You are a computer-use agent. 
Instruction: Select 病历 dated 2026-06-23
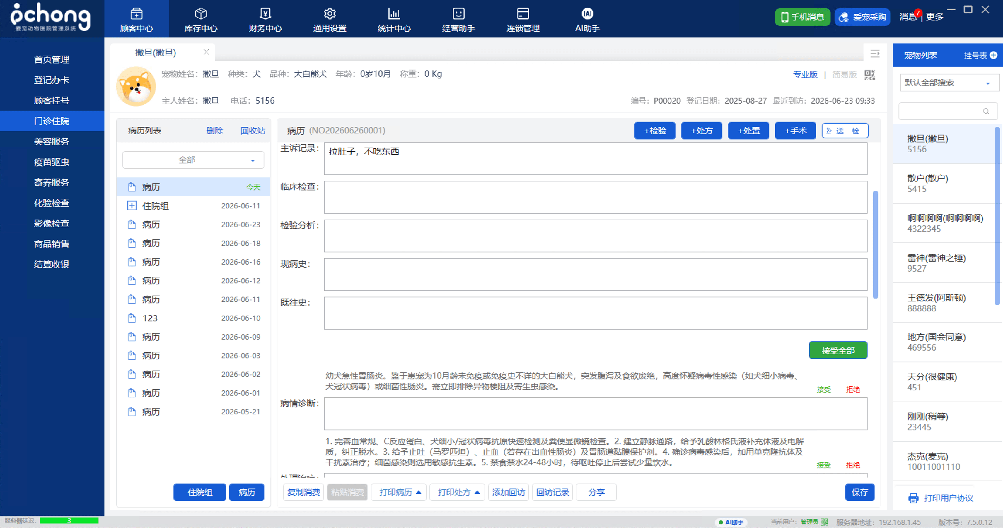194,224
